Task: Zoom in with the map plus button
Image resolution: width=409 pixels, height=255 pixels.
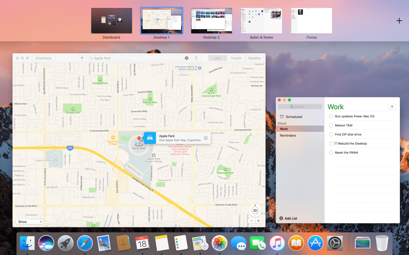Action: 258,221
